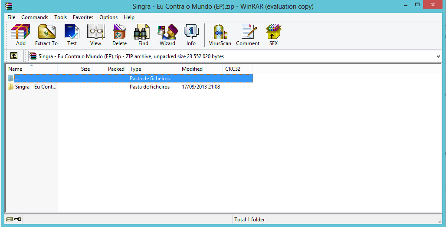
Task: Open the Comment tool
Action: point(248,35)
